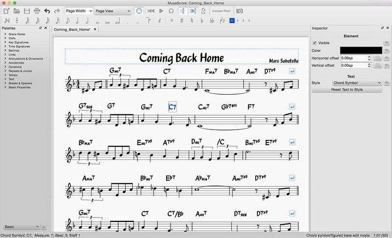
Task: Add a double dot to the note
Action: (x=138, y=22)
